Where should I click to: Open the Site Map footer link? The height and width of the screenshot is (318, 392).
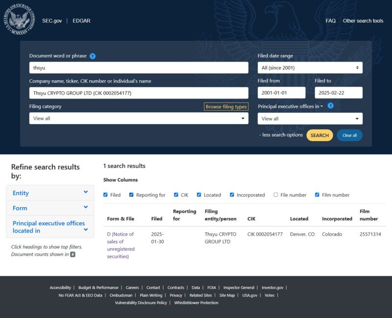(227, 295)
